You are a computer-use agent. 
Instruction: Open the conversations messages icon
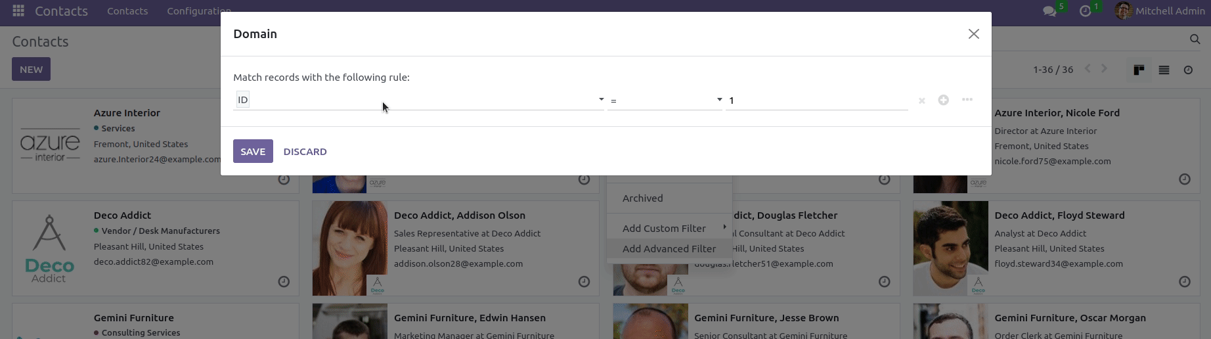[1049, 11]
